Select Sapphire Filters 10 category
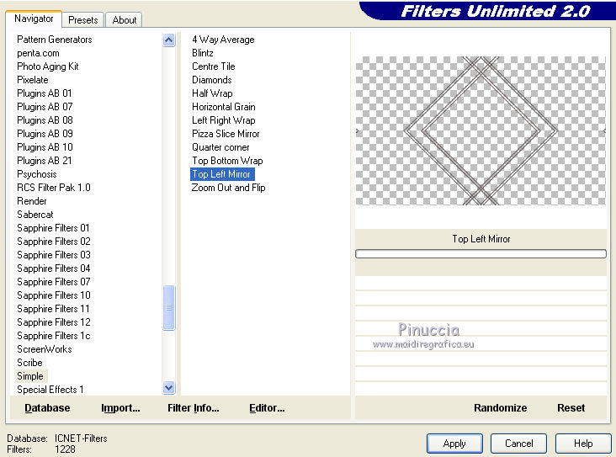616x457 pixels. (53, 295)
